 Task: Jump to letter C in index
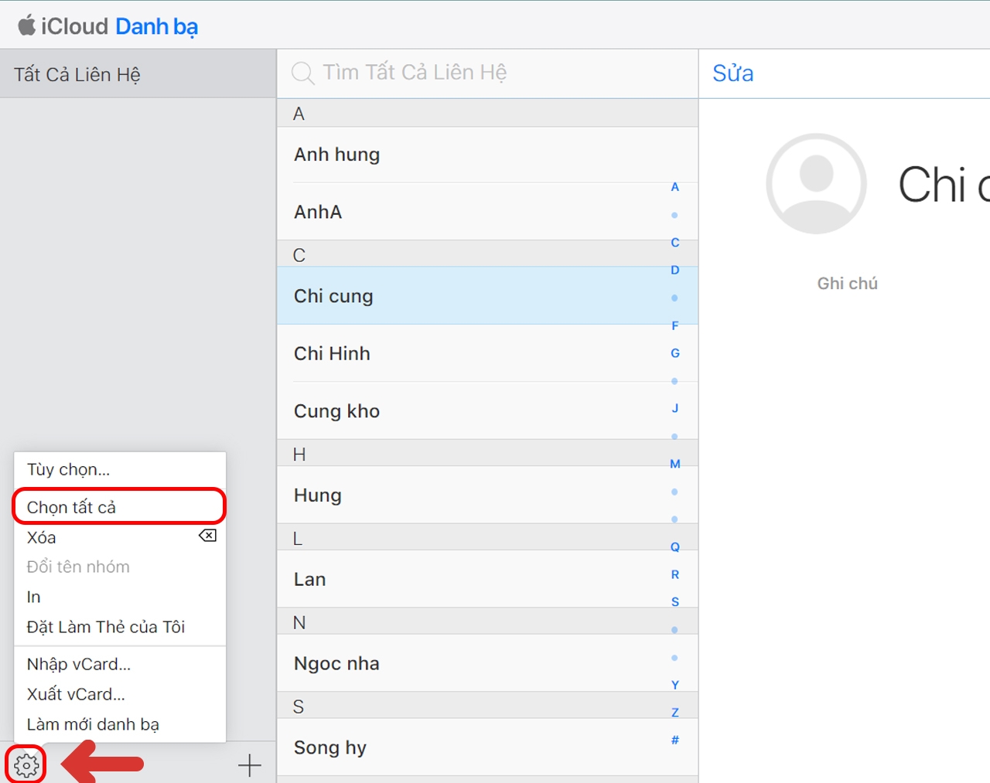click(x=675, y=243)
